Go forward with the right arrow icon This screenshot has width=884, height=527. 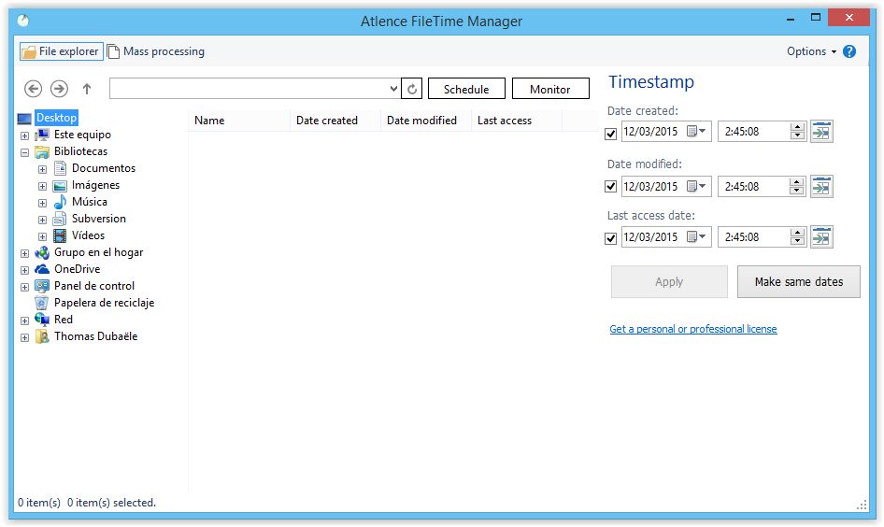[x=59, y=89]
